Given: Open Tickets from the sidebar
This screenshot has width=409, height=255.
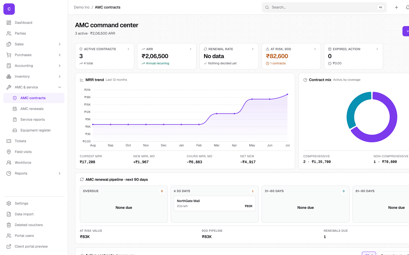Looking at the screenshot, I should coord(34,141).
